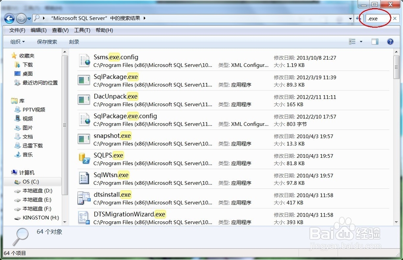Select 下载 in favorites

(x=24, y=65)
